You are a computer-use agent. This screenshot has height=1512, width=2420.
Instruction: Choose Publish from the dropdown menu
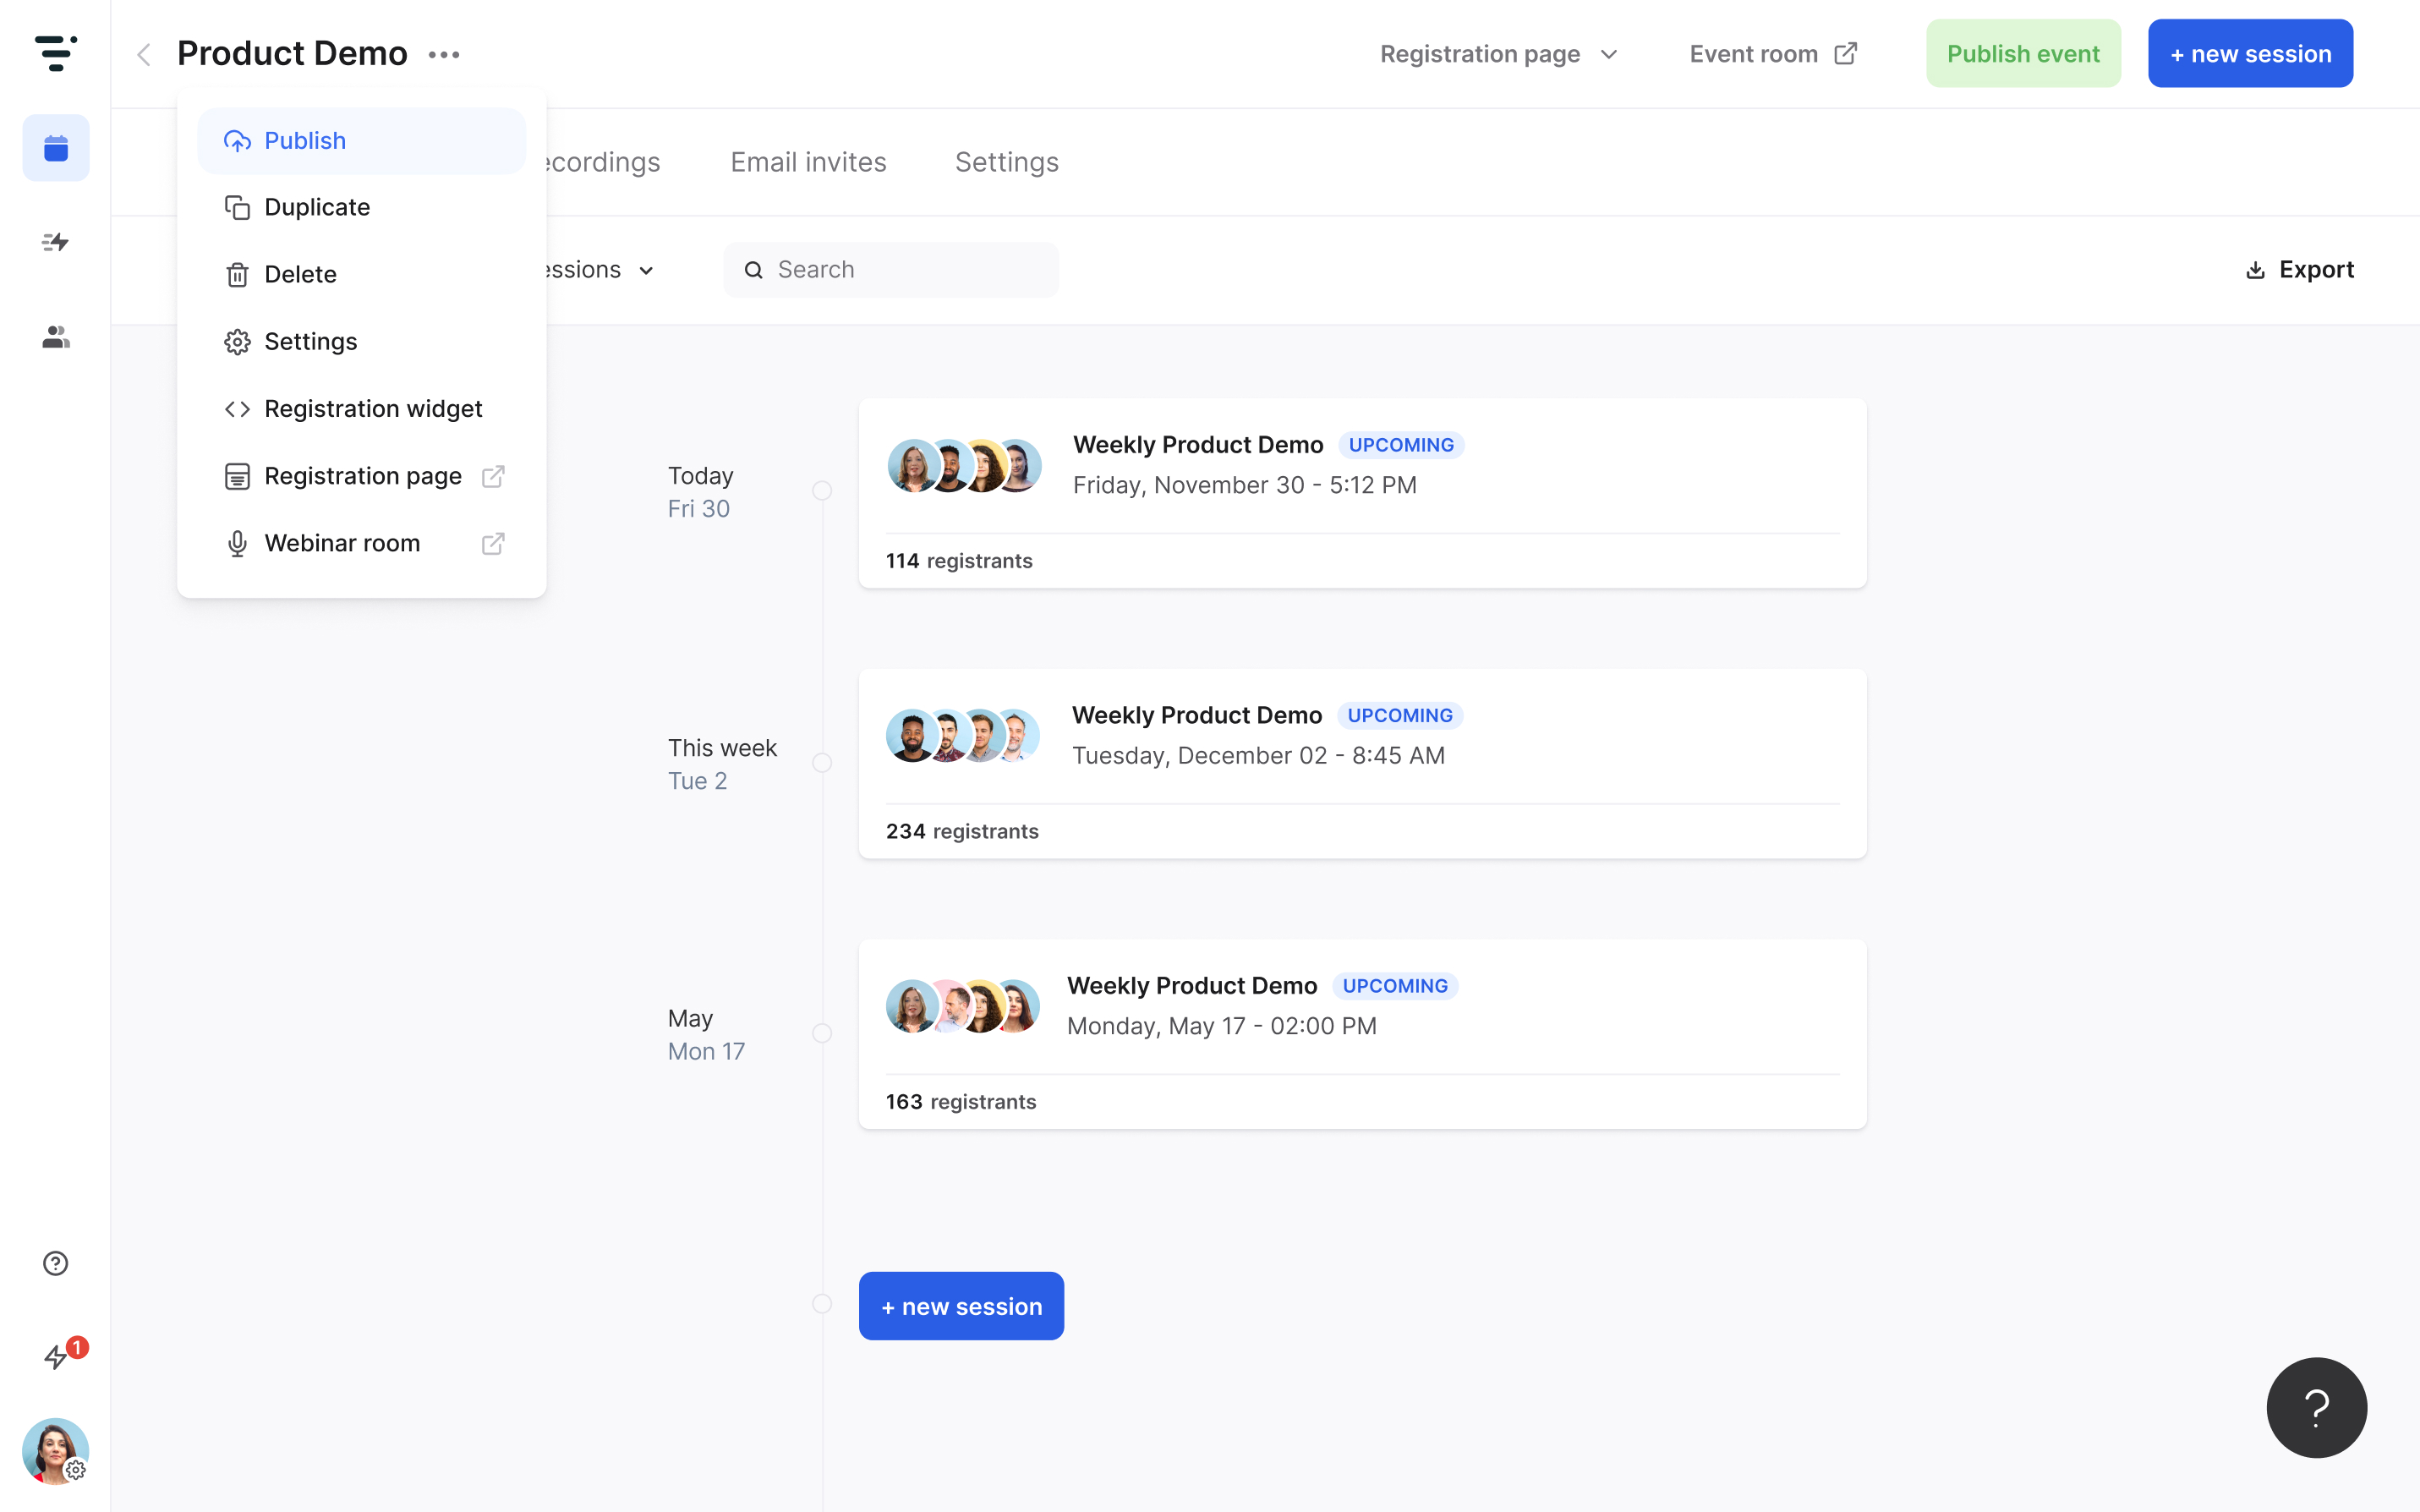[362, 141]
